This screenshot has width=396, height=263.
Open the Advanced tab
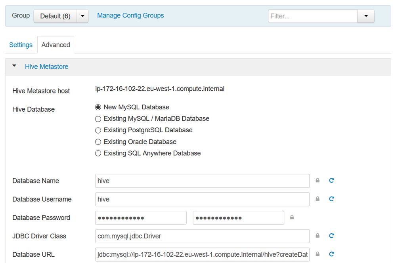(x=55, y=45)
